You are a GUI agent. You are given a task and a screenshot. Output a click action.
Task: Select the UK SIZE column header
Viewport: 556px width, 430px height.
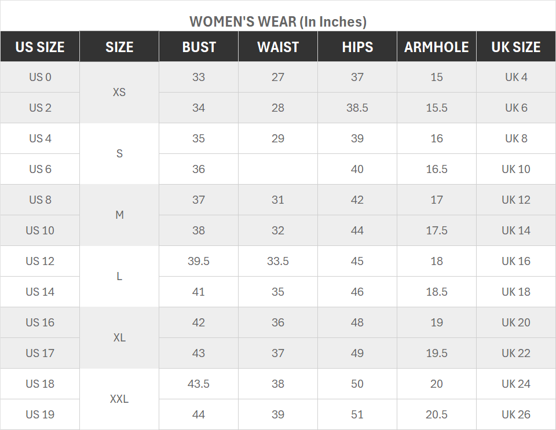516,47
